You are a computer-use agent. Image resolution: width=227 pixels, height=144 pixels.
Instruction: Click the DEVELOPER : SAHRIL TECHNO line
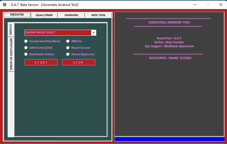(x=170, y=58)
